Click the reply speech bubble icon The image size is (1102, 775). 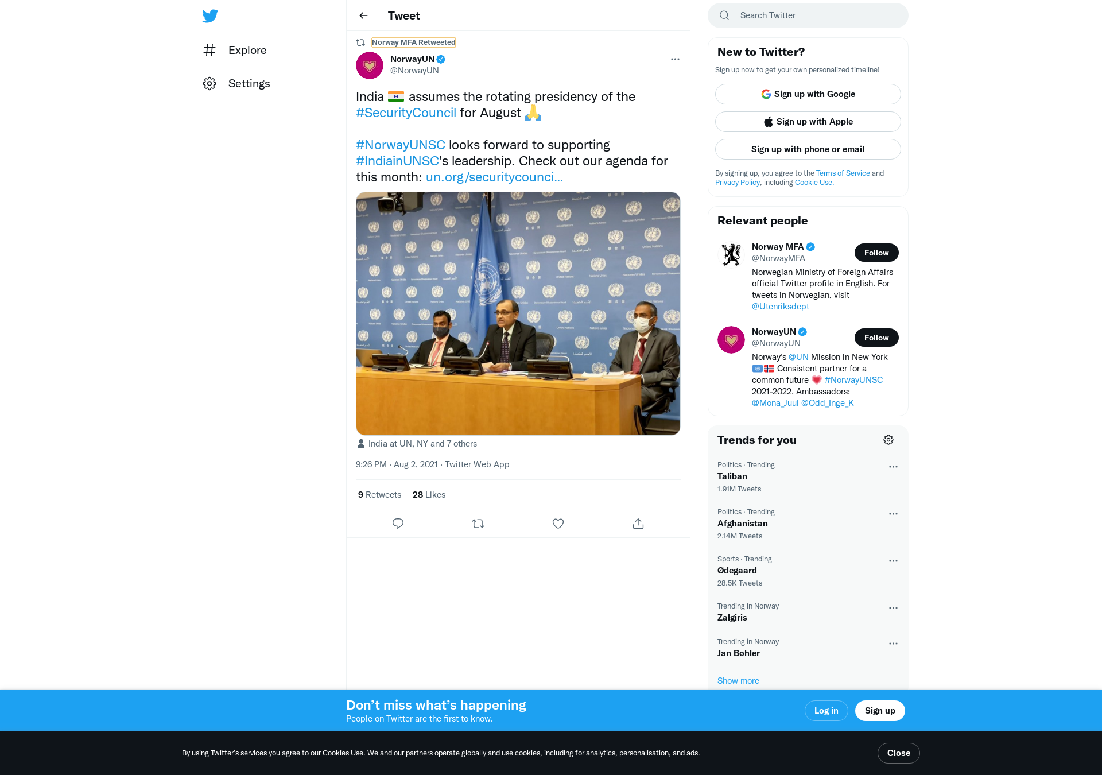398,524
